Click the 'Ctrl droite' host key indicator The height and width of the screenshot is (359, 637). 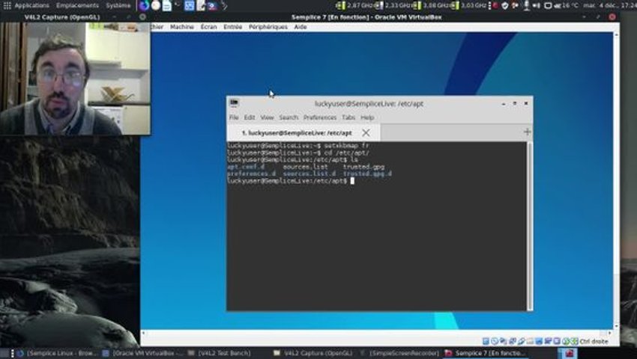(594, 342)
